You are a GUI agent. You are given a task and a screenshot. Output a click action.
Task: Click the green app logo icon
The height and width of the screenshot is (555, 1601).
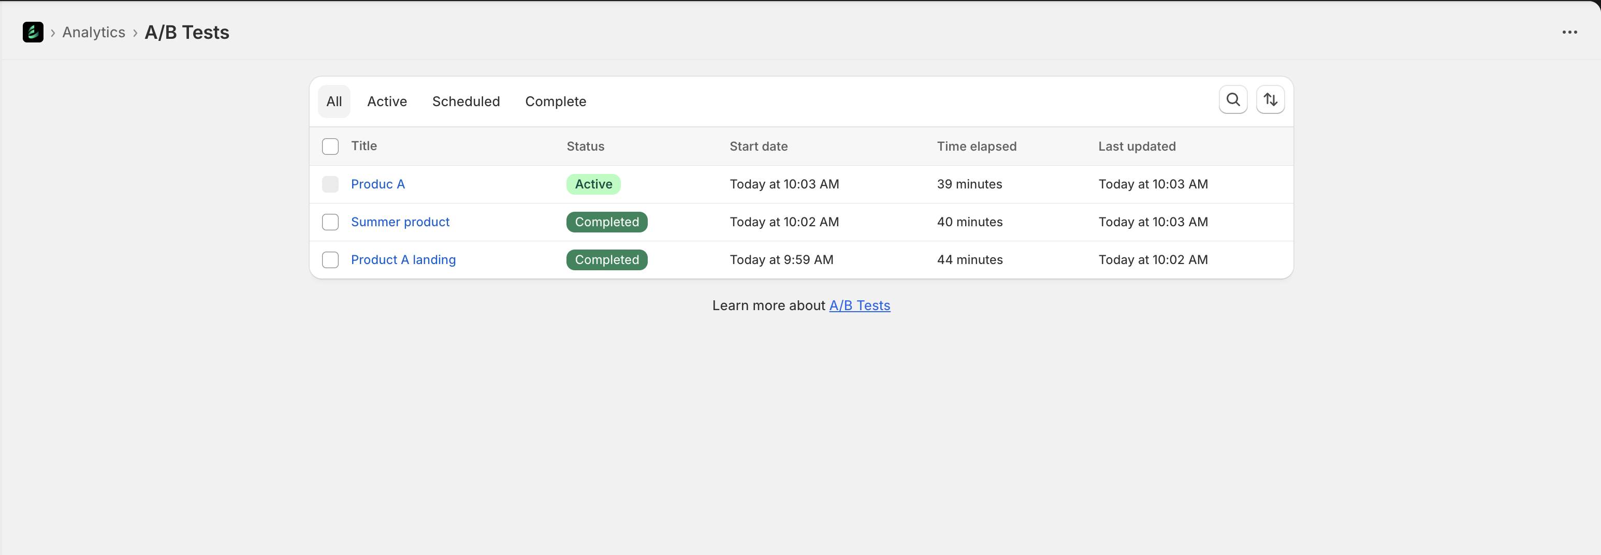[33, 32]
